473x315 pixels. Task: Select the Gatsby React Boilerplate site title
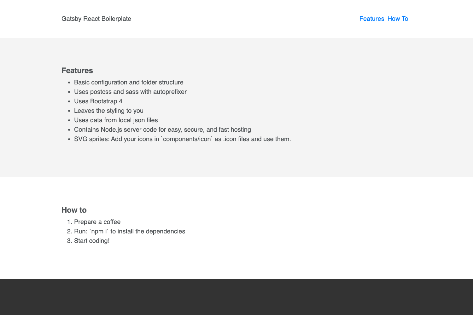96,19
